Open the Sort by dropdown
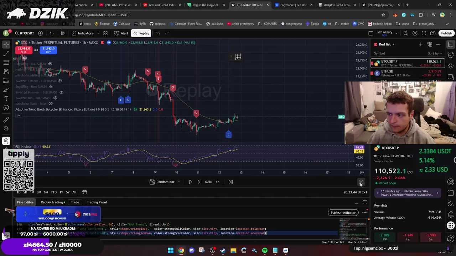 coord(435,53)
